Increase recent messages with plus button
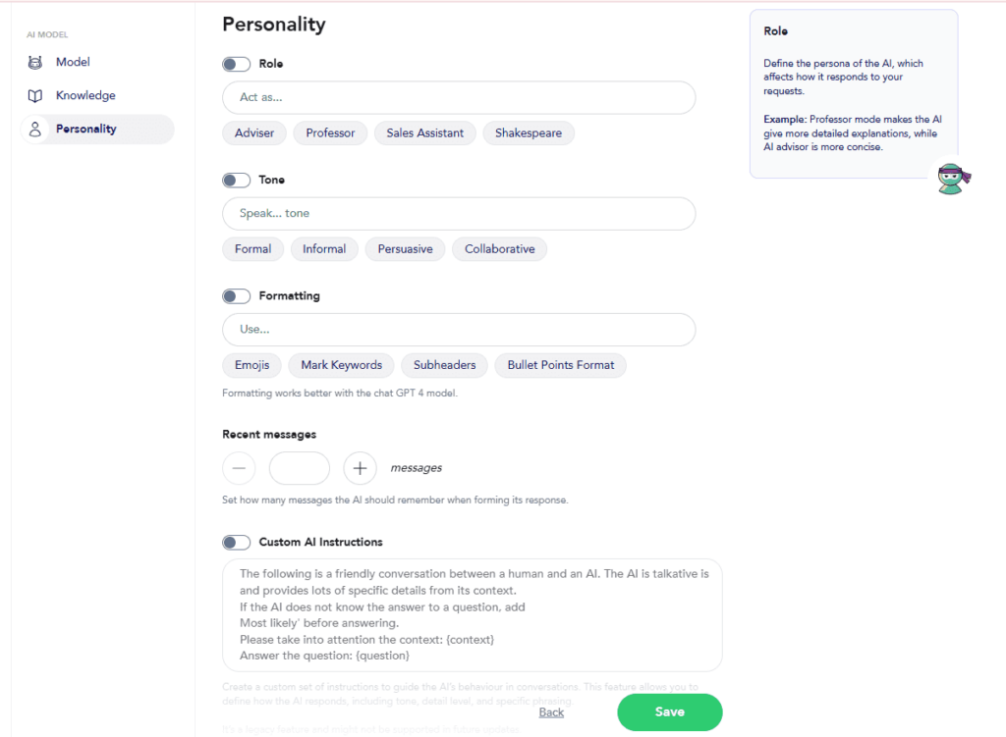 360,468
